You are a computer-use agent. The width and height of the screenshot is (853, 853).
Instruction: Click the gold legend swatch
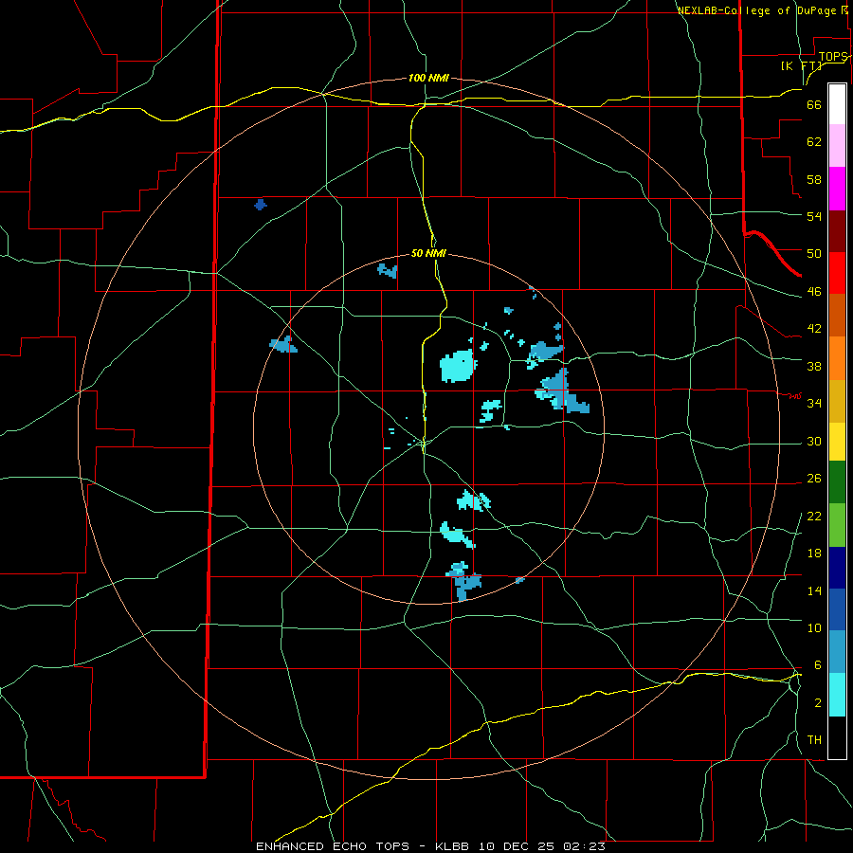pyautogui.click(x=837, y=401)
